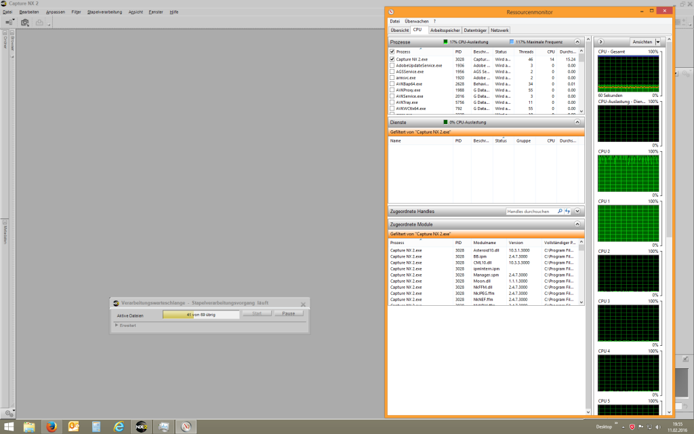
Task: Collapse graph pane with arrow button
Action: coord(600,41)
